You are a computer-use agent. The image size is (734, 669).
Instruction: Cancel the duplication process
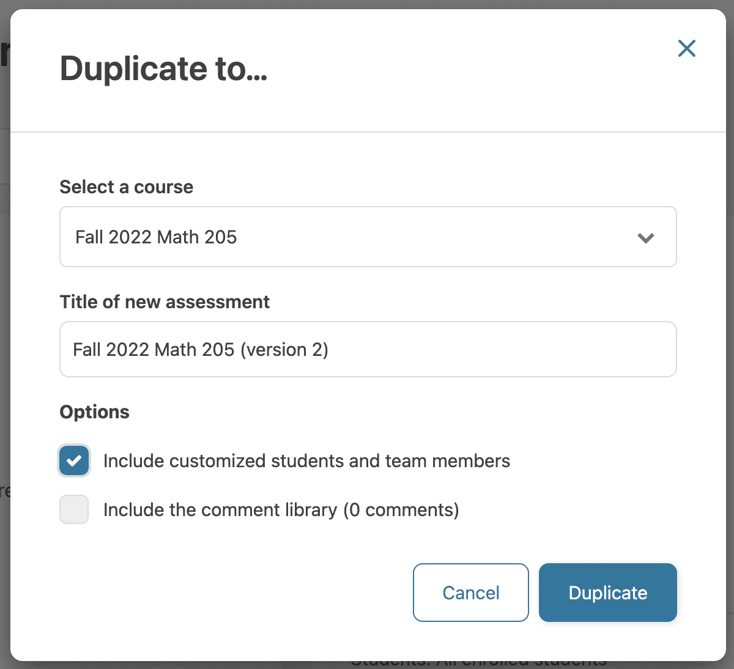click(470, 593)
